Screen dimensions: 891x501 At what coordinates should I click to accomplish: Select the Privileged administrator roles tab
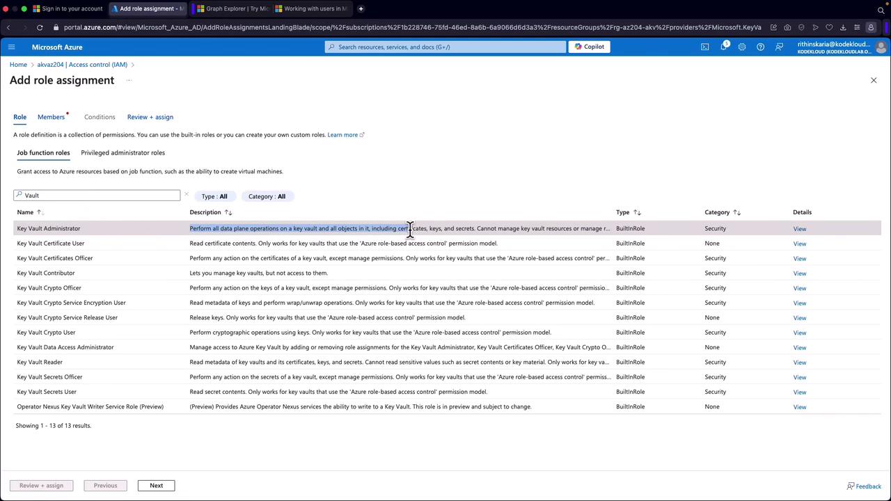[123, 152]
